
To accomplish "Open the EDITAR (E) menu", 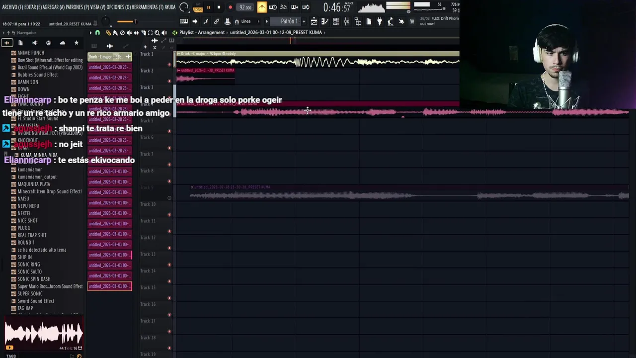I will (33, 7).
